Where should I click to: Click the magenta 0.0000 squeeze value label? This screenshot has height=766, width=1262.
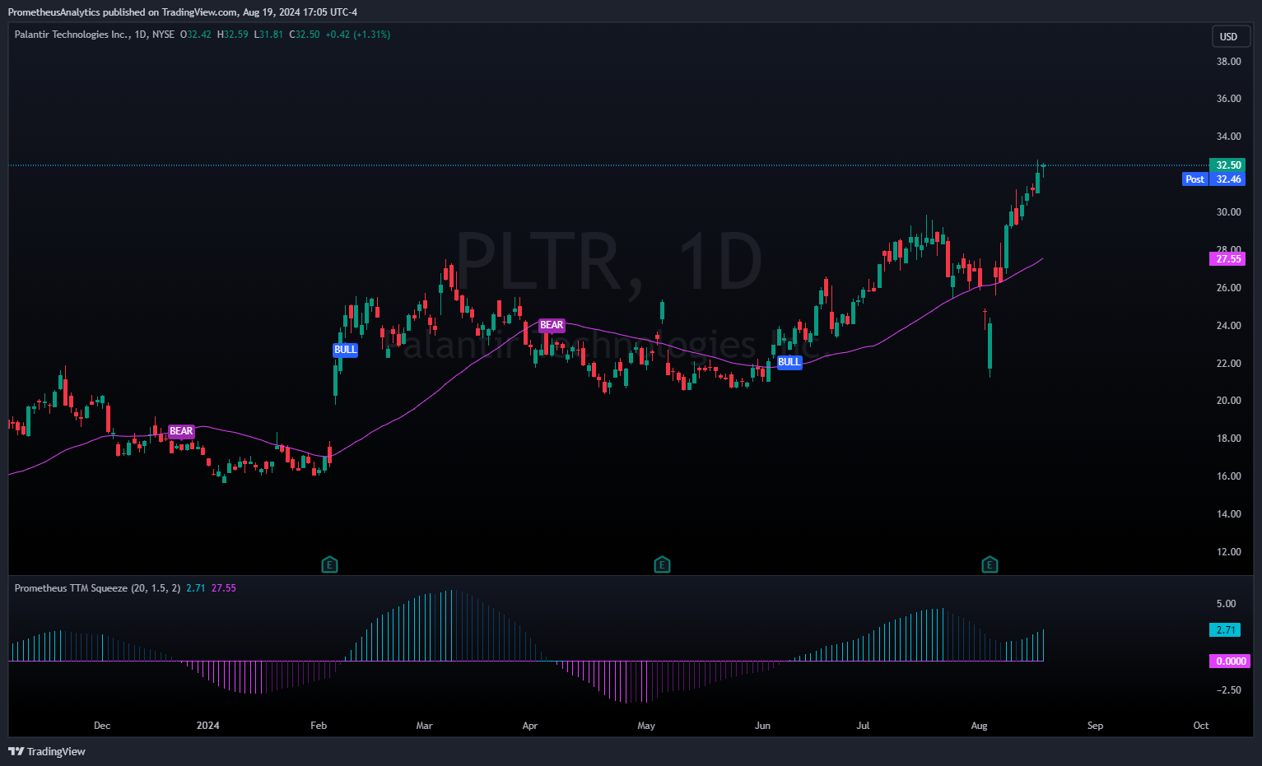coord(1230,662)
